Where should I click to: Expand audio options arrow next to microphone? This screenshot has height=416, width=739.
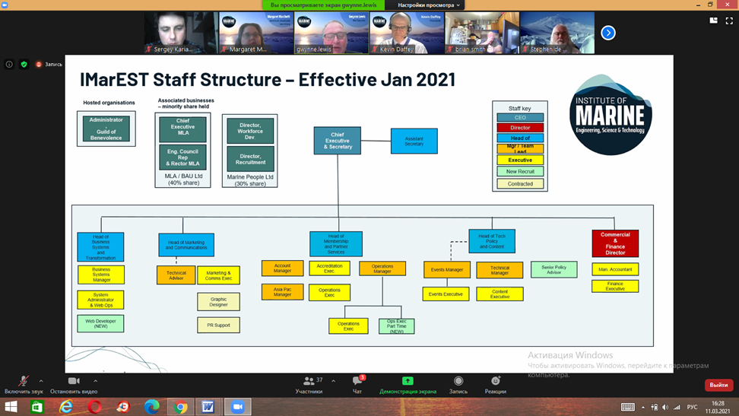click(41, 381)
